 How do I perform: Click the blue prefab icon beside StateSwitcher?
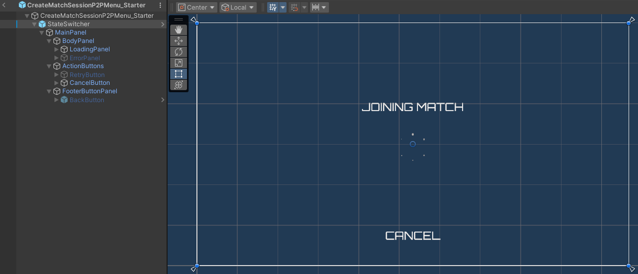[42, 24]
